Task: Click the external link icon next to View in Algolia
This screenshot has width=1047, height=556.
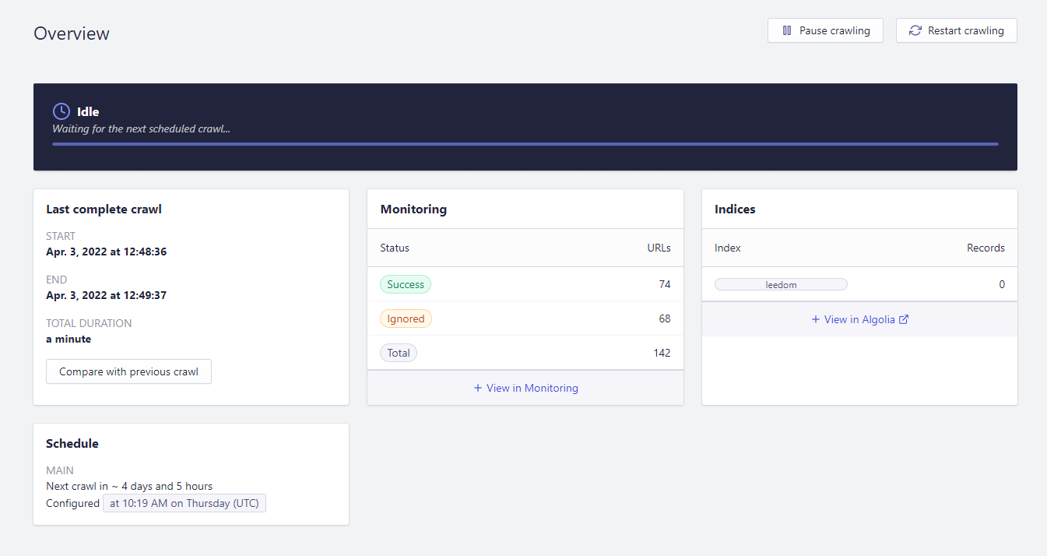Action: pyautogui.click(x=904, y=318)
